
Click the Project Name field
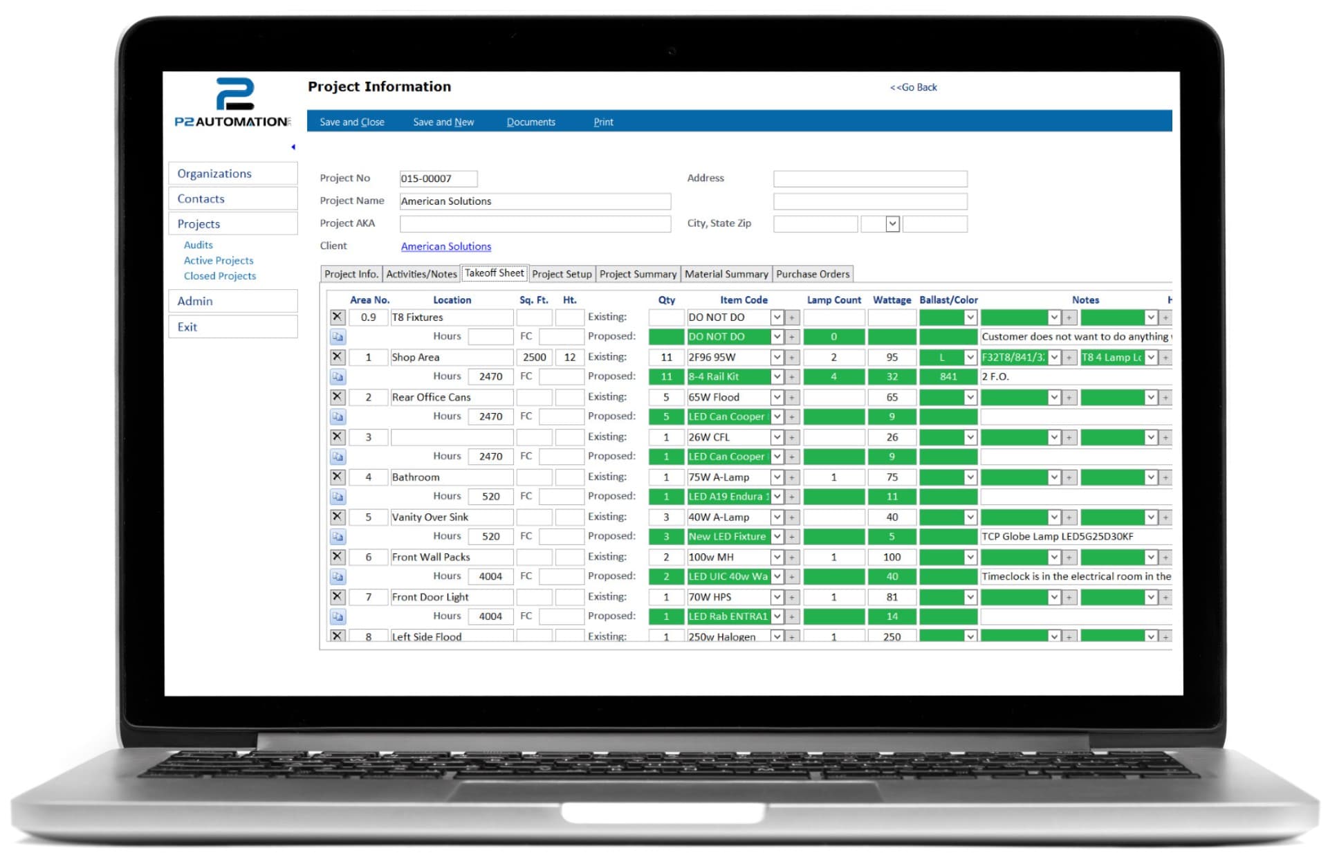coord(535,201)
